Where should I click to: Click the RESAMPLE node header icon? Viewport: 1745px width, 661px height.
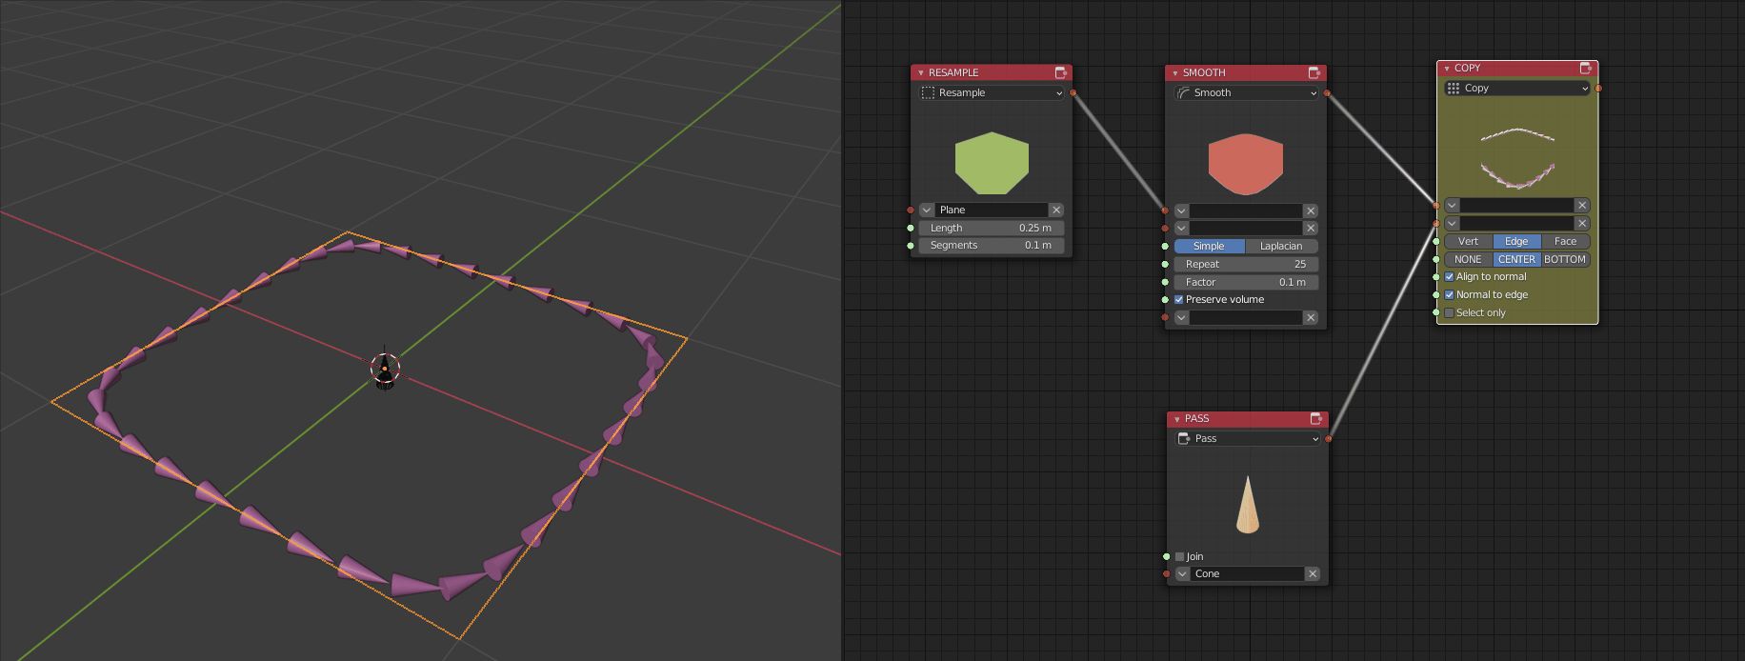1060,72
